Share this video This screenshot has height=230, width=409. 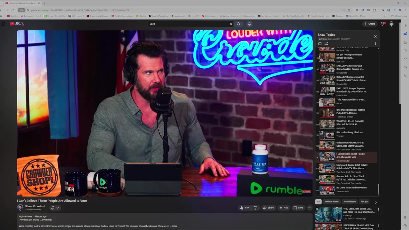coord(268,208)
